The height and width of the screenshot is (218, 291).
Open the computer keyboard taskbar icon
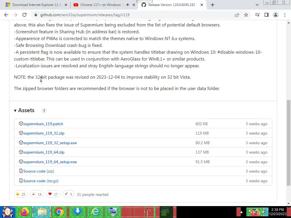coord(113,212)
